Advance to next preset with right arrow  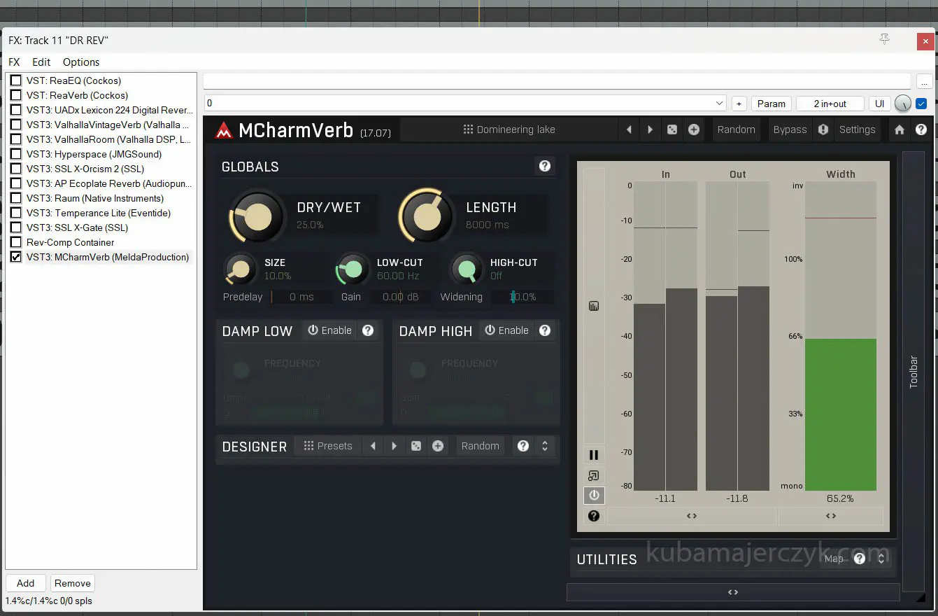651,129
